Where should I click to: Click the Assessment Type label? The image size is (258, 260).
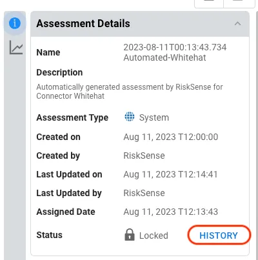72,117
